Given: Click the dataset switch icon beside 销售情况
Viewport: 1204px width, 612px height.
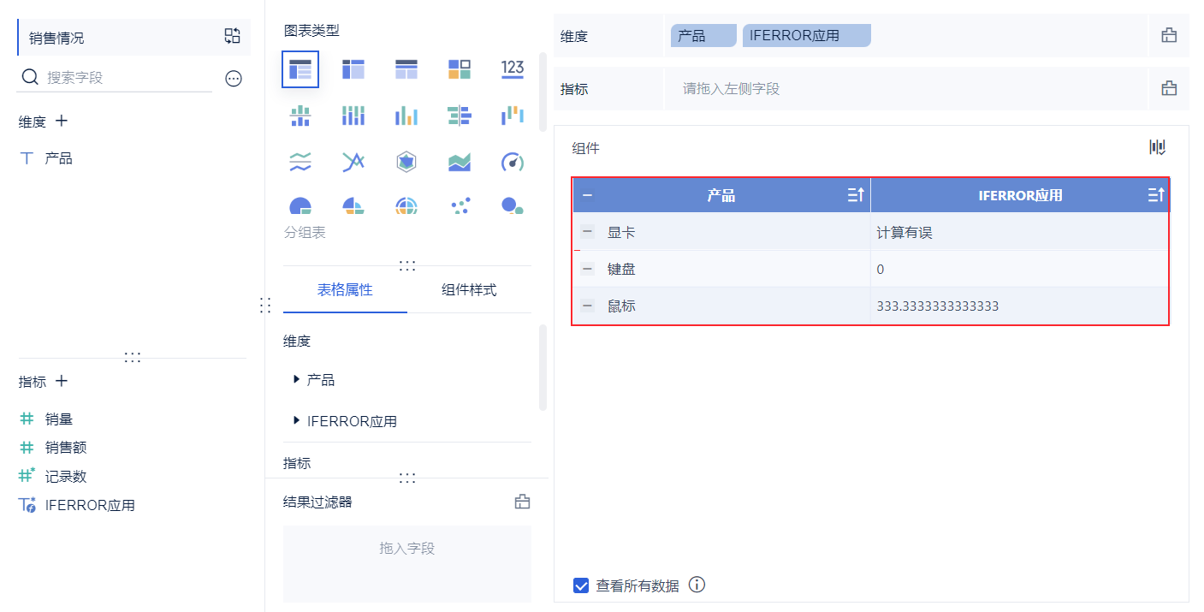Looking at the screenshot, I should tap(233, 36).
